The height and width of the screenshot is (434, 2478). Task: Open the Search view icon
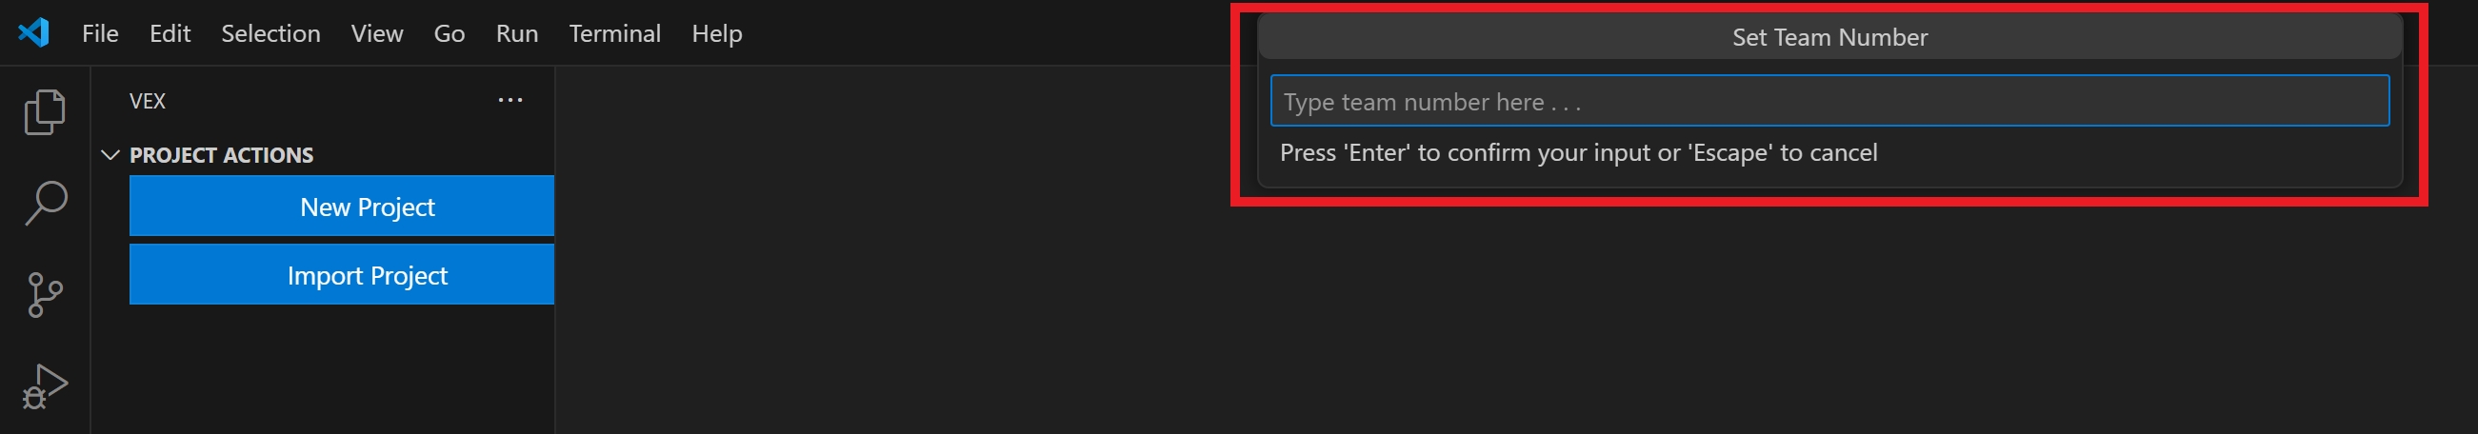(44, 203)
